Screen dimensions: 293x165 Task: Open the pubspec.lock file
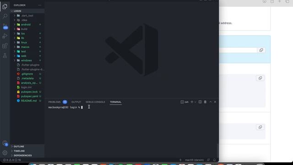click(x=27, y=92)
